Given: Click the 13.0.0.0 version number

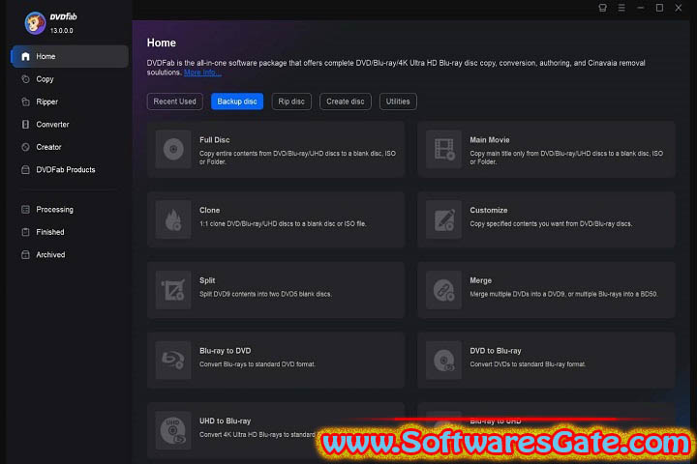Looking at the screenshot, I should 61,31.
